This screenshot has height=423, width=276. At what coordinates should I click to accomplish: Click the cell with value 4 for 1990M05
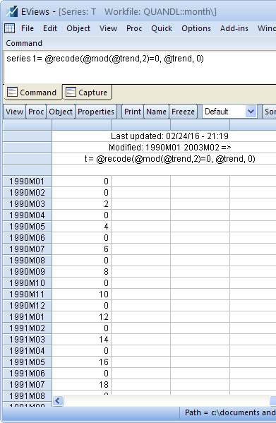82,227
